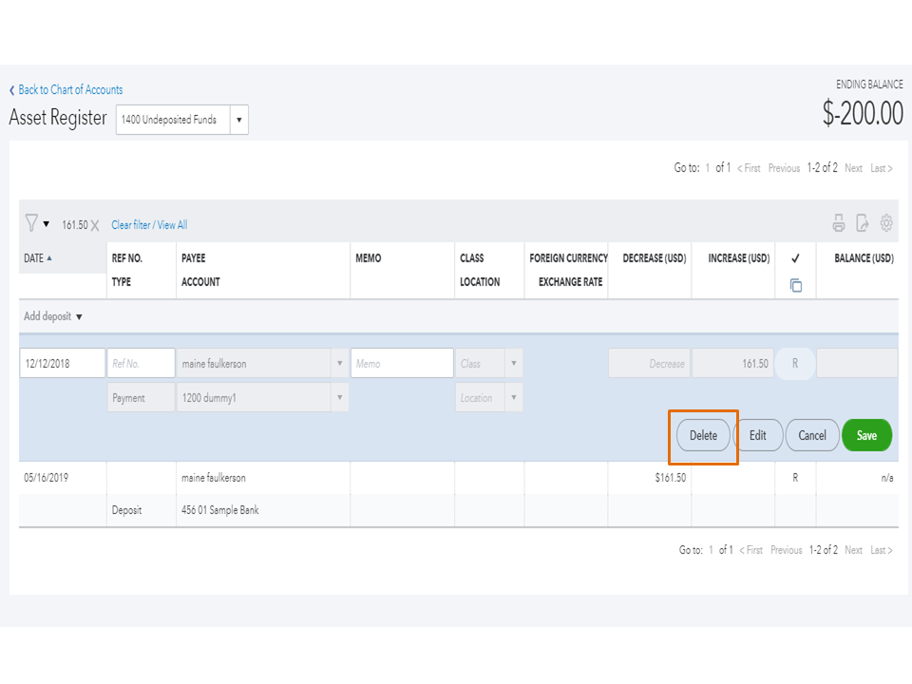Remove the 161.50 filter with X
The image size is (912, 684).
click(x=95, y=226)
